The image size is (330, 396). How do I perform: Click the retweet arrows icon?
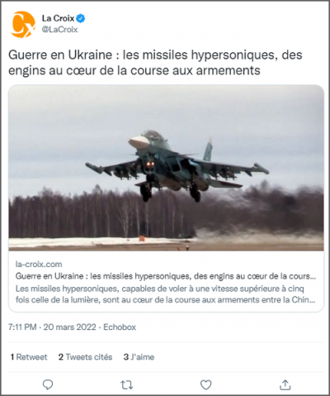(127, 384)
